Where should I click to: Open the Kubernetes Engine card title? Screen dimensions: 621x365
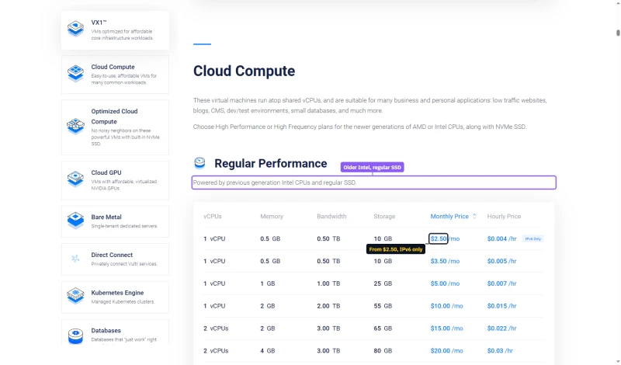click(x=117, y=293)
